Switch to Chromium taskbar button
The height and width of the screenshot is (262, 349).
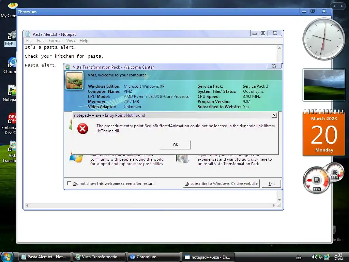(154, 257)
